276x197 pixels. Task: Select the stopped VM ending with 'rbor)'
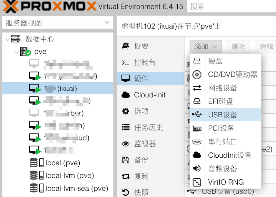(x=58, y=113)
